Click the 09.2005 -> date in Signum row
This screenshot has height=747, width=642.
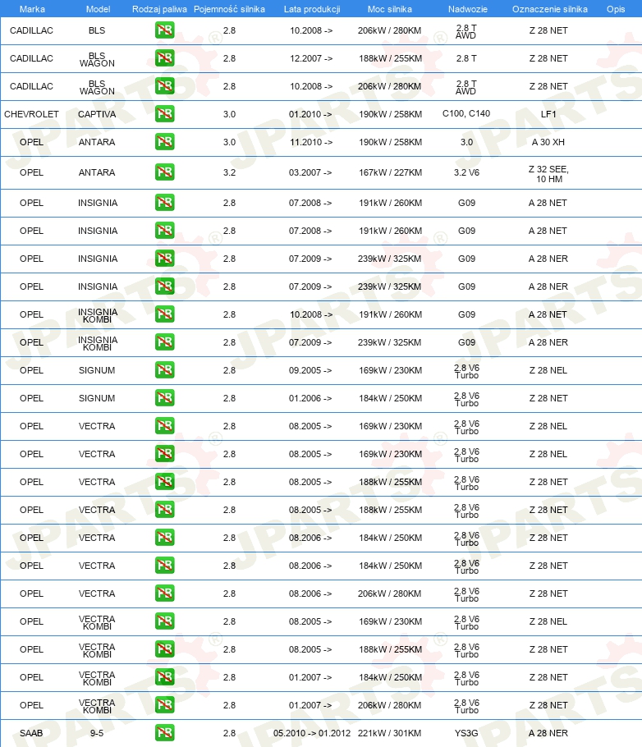310,371
